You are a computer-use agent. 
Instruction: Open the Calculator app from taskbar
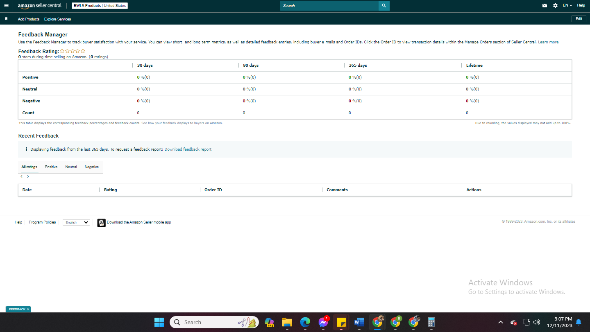[x=431, y=322]
